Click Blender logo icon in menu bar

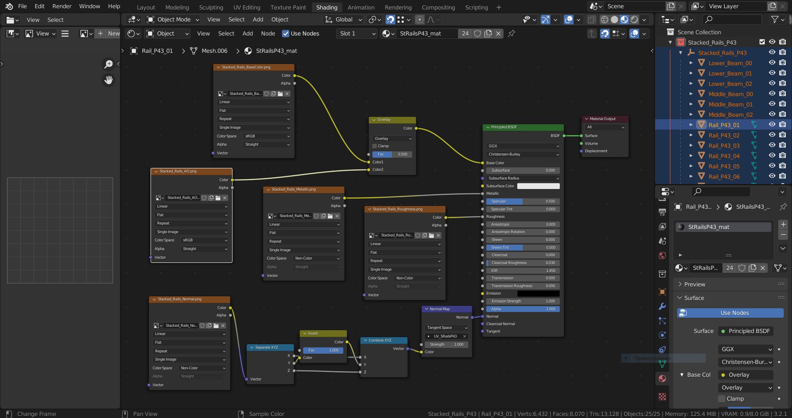(x=9, y=6)
